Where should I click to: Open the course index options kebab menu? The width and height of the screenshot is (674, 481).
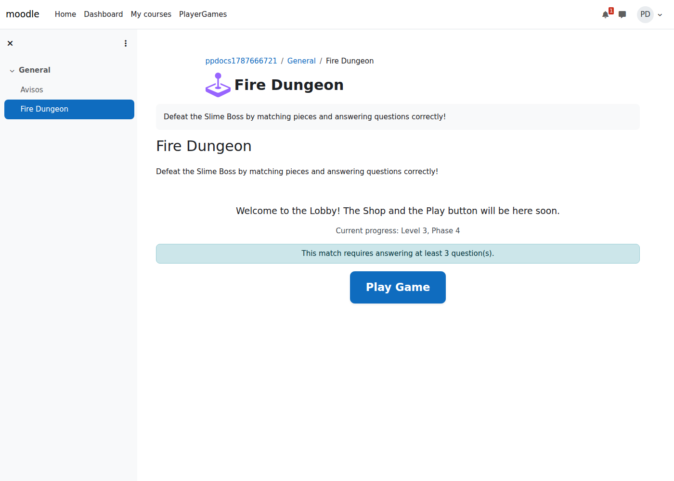pyautogui.click(x=126, y=43)
